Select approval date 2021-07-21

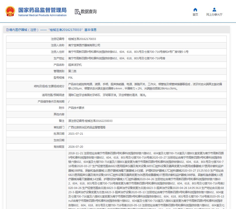pyautogui.click(x=76, y=134)
